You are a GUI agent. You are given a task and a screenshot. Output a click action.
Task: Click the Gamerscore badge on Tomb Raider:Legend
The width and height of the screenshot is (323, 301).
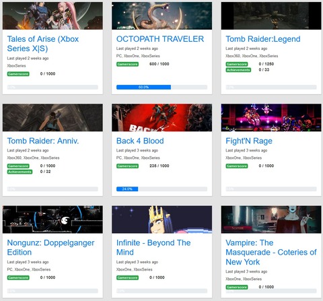point(237,64)
